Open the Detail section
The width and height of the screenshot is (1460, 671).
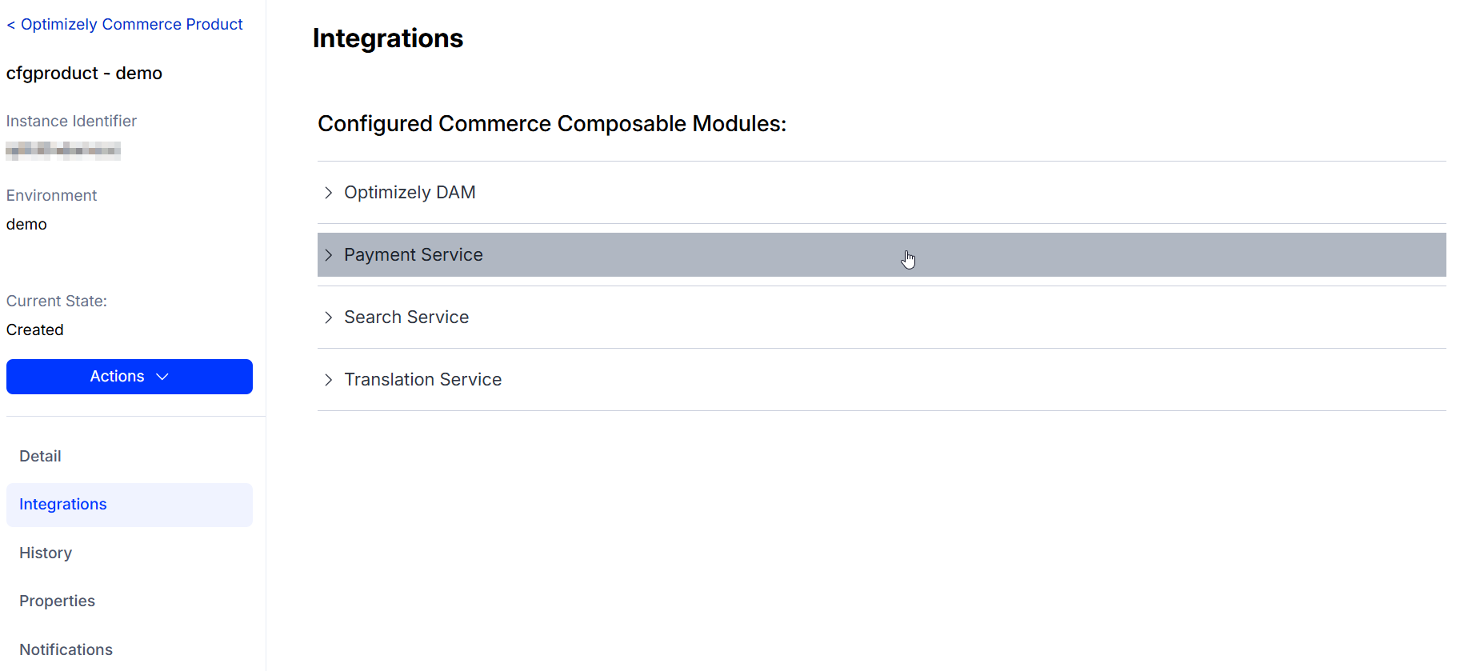pyautogui.click(x=40, y=456)
